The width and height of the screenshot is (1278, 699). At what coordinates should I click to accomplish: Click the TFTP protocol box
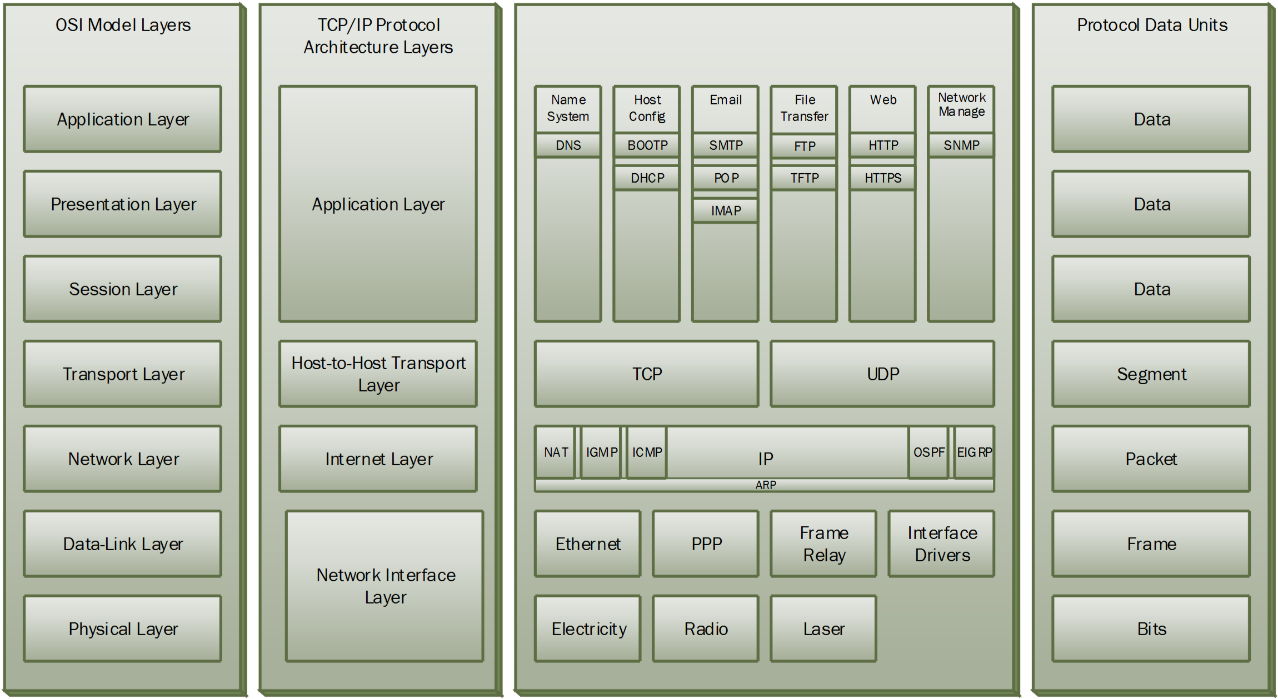click(804, 178)
